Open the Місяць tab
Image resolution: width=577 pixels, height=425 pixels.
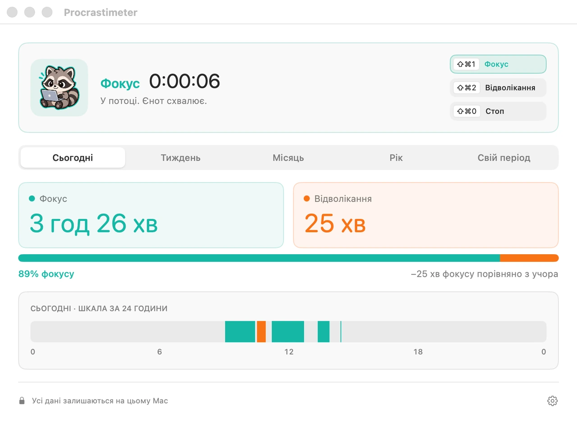tap(288, 158)
